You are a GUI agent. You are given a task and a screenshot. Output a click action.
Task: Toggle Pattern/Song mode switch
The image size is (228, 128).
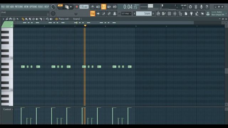pos(60,7)
